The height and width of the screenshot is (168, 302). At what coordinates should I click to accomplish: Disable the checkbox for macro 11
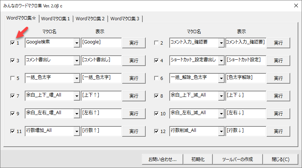(x=13, y=131)
